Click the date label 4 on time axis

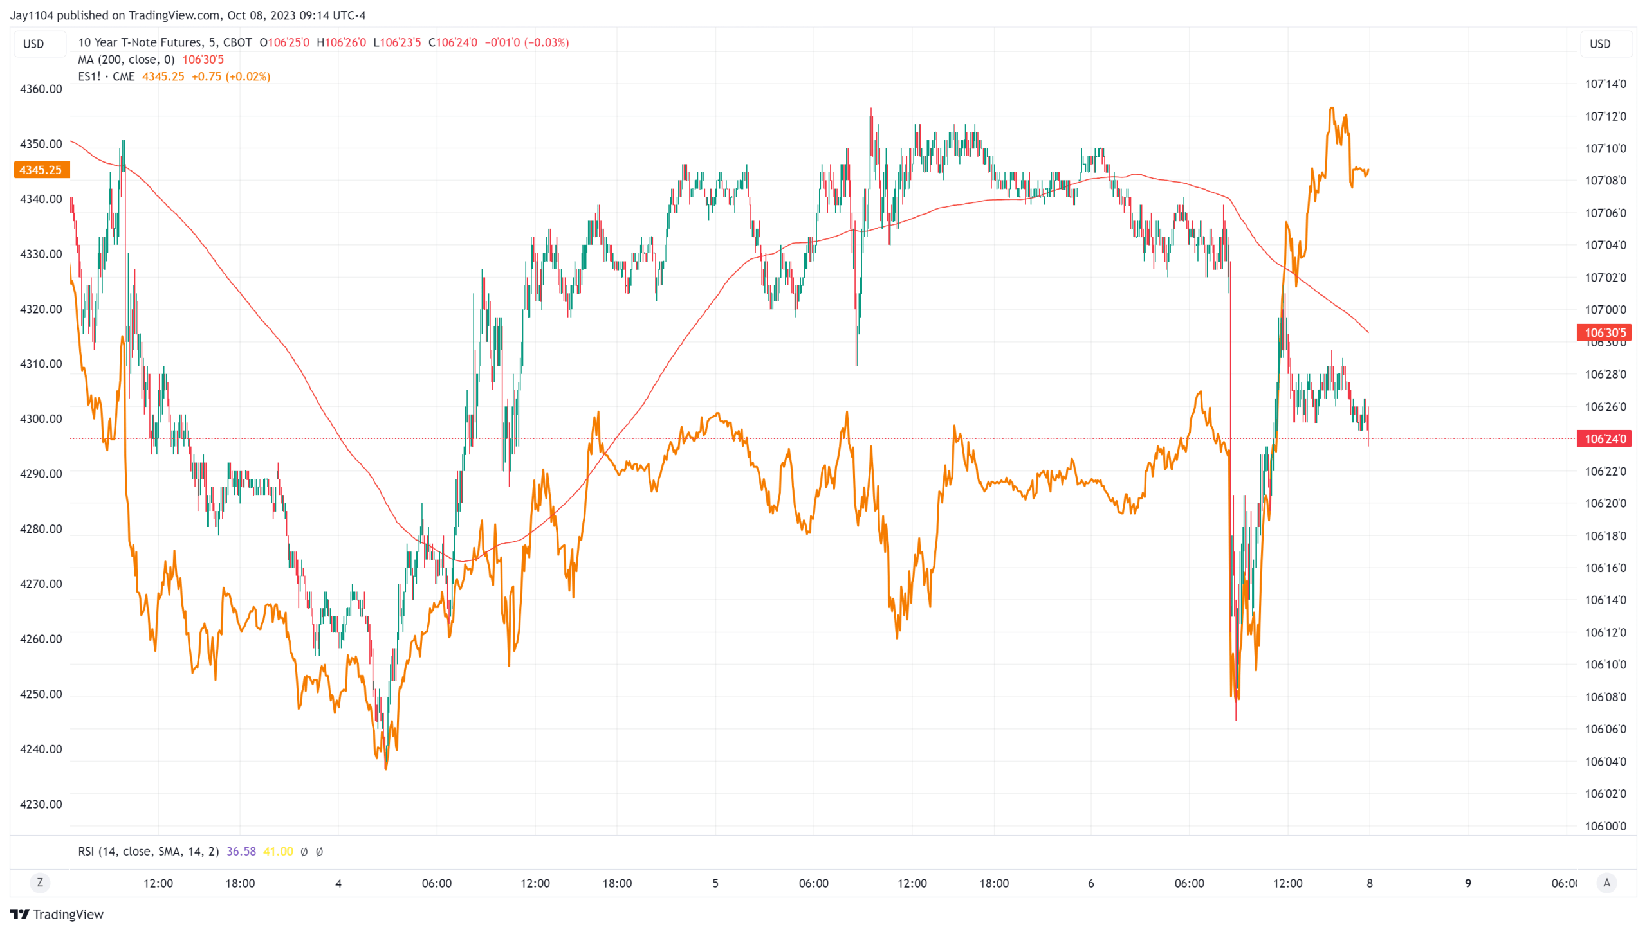(338, 883)
